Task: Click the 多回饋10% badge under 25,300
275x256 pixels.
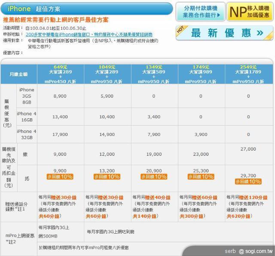Action: tap(201, 177)
